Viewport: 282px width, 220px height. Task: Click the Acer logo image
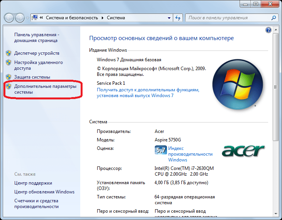[243, 151]
